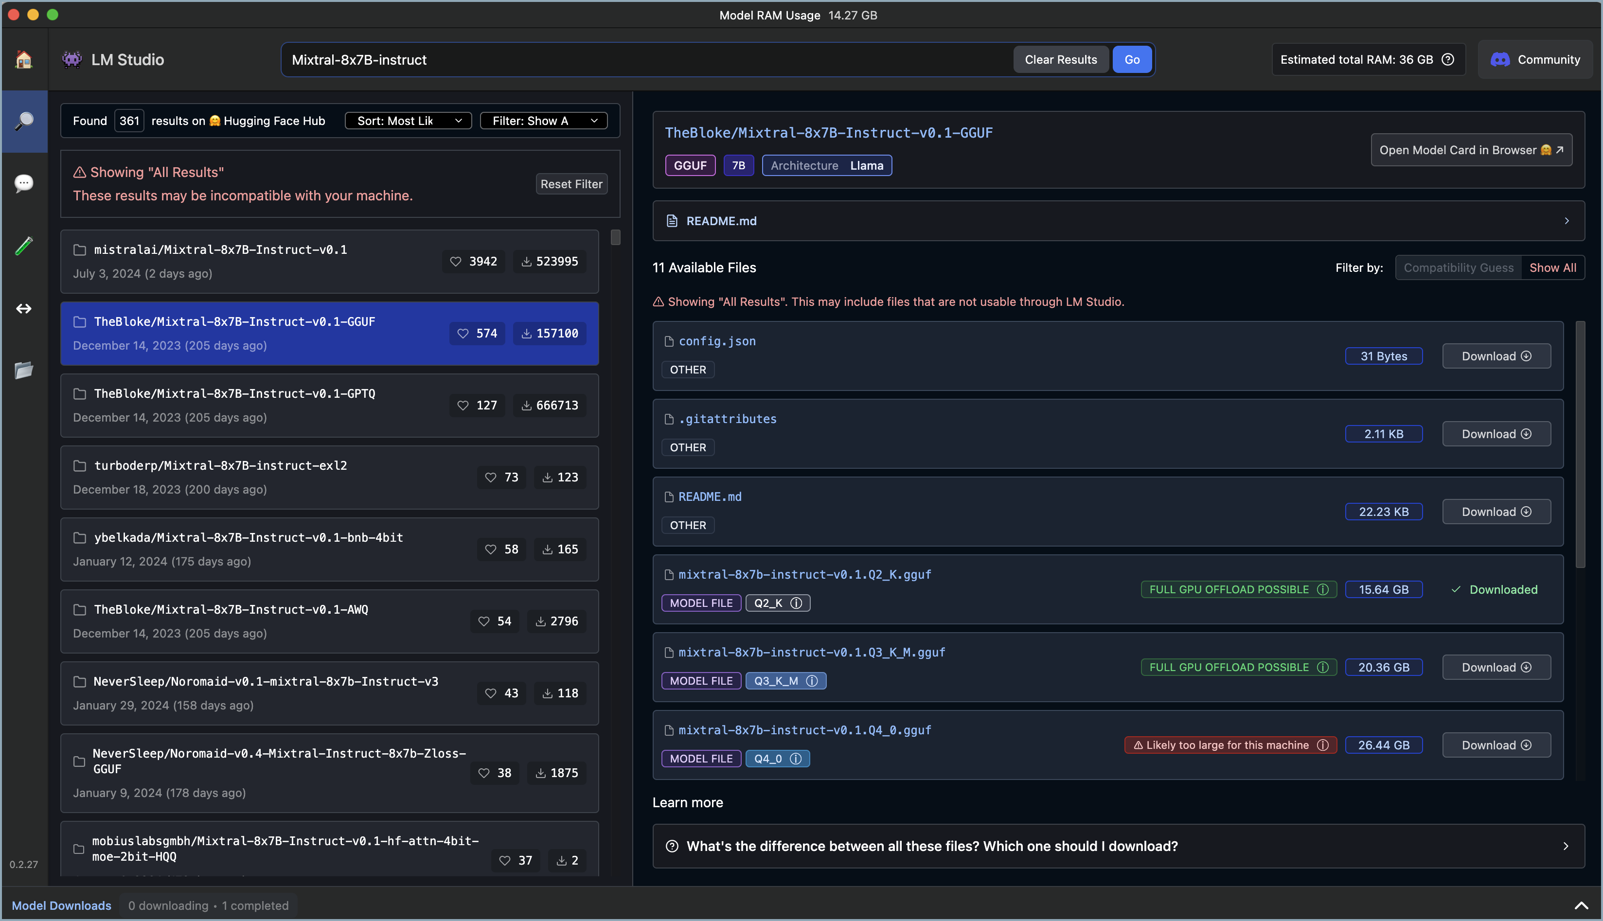Open the AI Chat speech-bubble icon
1603x921 pixels.
tap(24, 183)
